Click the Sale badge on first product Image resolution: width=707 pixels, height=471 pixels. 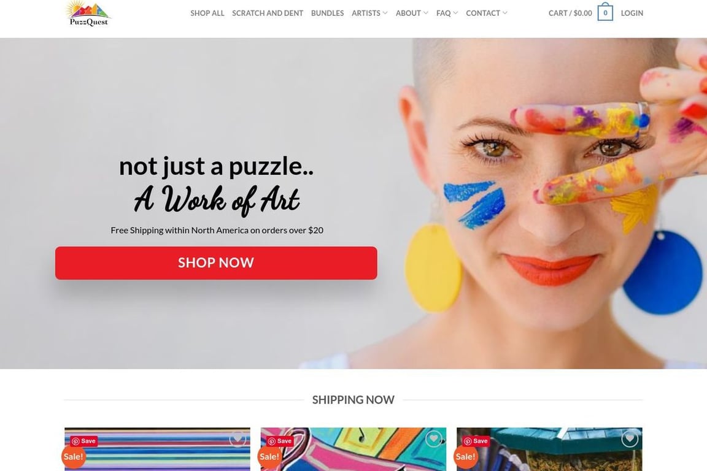[73, 456]
